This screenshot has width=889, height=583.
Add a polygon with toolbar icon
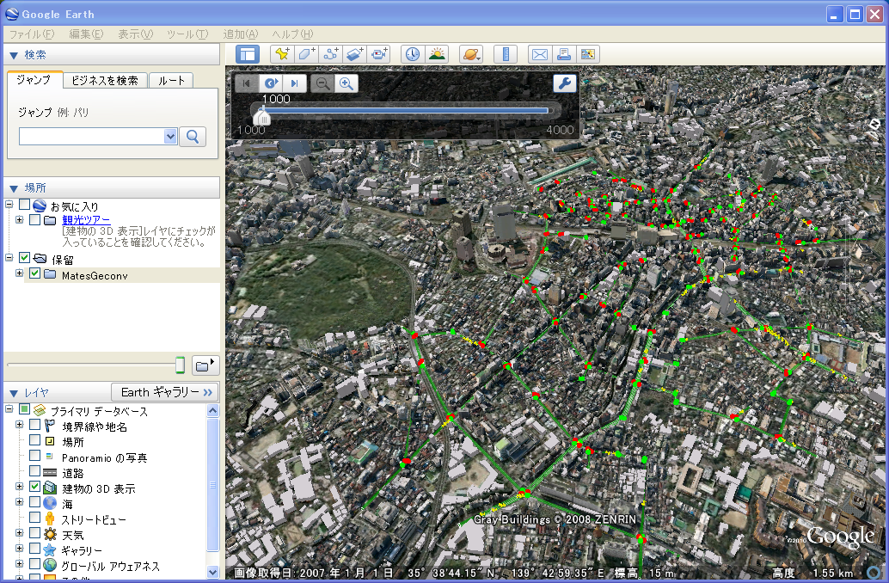click(306, 54)
